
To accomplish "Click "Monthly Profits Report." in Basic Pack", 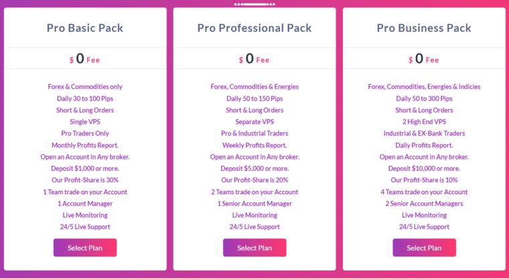I will tap(85, 145).
